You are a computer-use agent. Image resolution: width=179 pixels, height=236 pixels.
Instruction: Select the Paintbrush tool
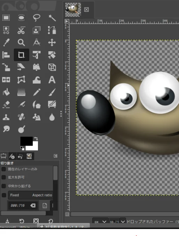(x=52, y=92)
